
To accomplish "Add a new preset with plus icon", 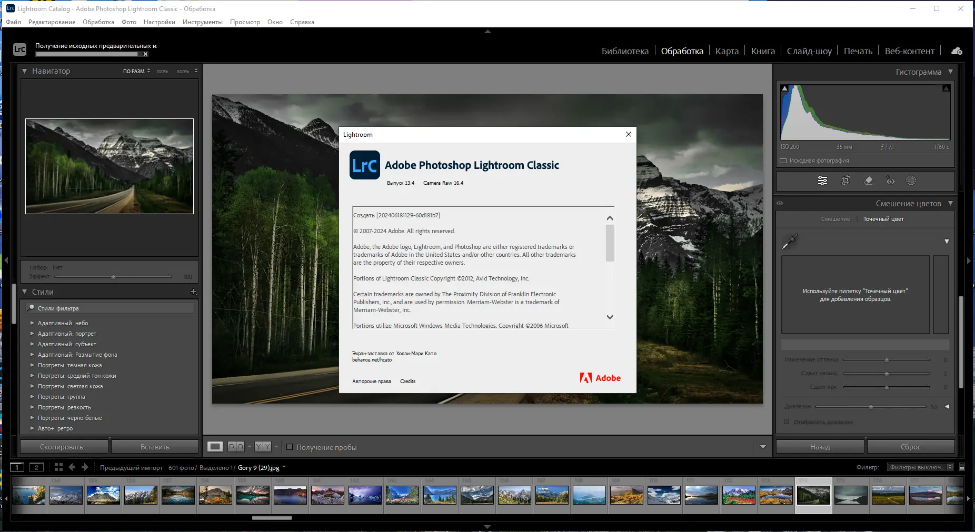I will (194, 292).
